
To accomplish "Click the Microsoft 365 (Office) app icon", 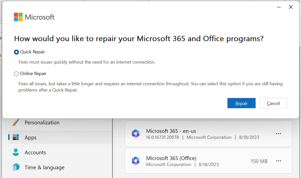I will pyautogui.click(x=136, y=161).
